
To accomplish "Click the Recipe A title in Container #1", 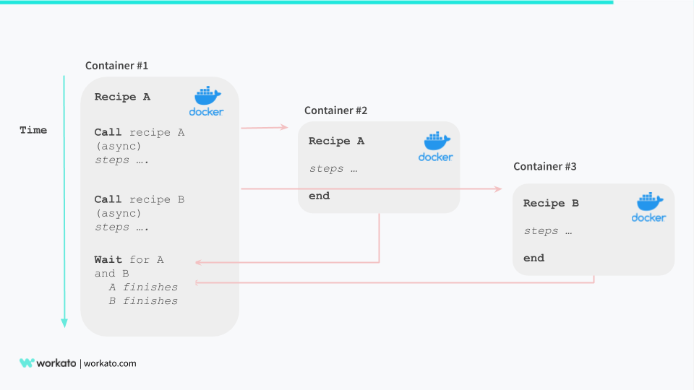I will [122, 97].
